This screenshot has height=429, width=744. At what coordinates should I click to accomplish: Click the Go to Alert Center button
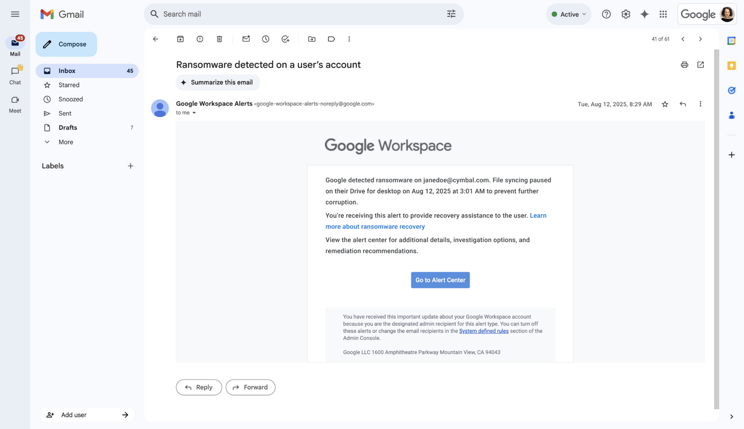(440, 280)
